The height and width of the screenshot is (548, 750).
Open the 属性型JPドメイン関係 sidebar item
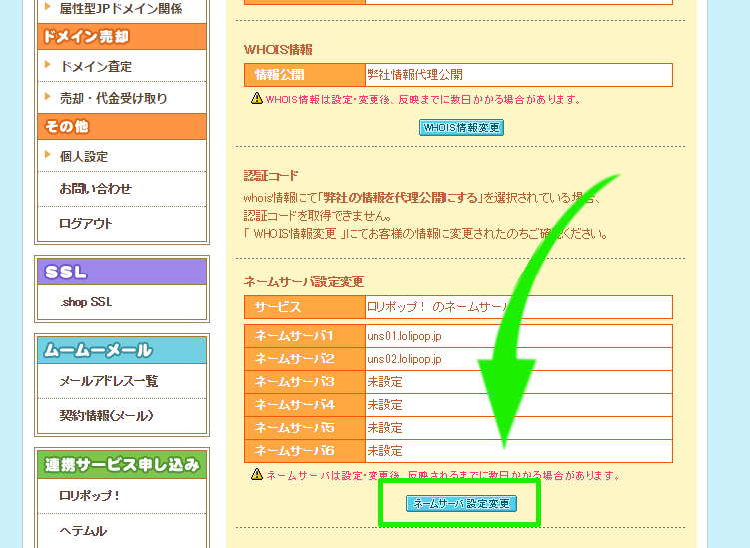click(x=120, y=9)
